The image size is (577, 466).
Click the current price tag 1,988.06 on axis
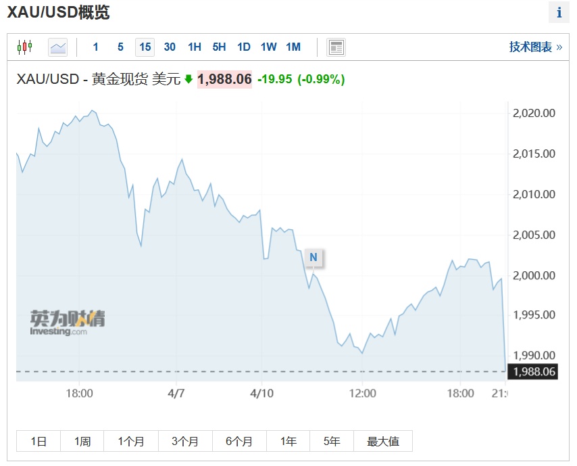point(533,371)
